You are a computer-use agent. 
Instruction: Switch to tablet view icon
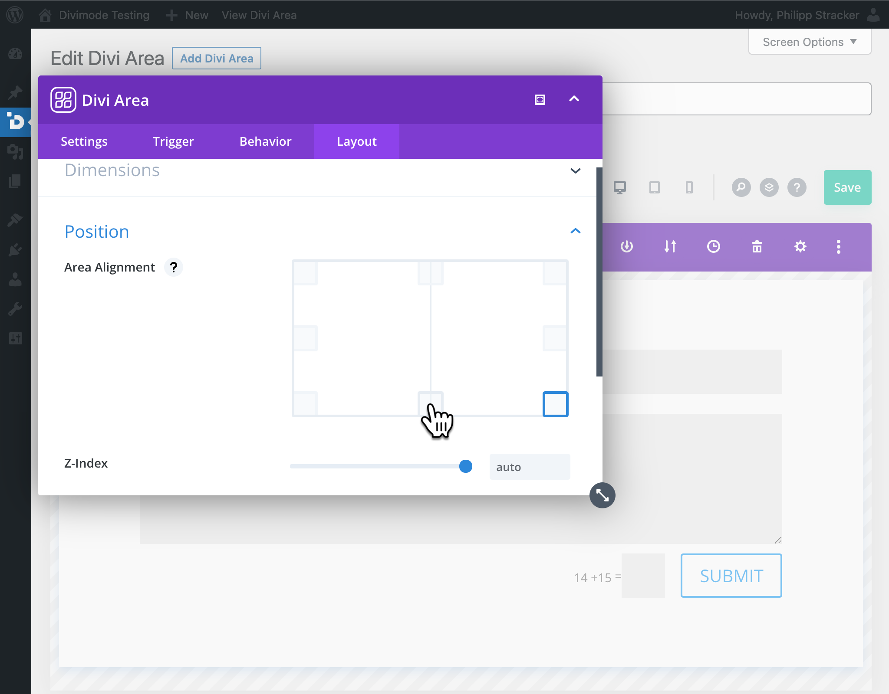pos(655,187)
